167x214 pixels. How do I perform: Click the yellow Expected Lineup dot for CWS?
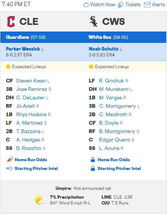91,67
